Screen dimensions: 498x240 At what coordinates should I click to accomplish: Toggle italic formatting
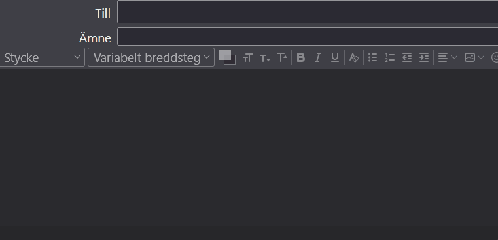(x=317, y=57)
